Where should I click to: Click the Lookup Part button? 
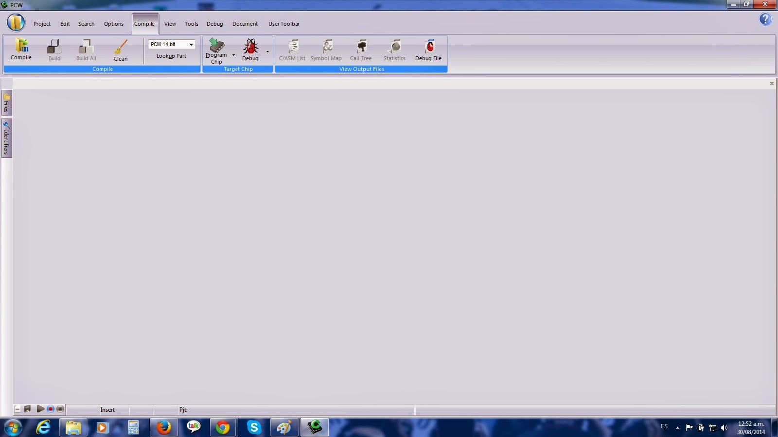click(x=171, y=56)
